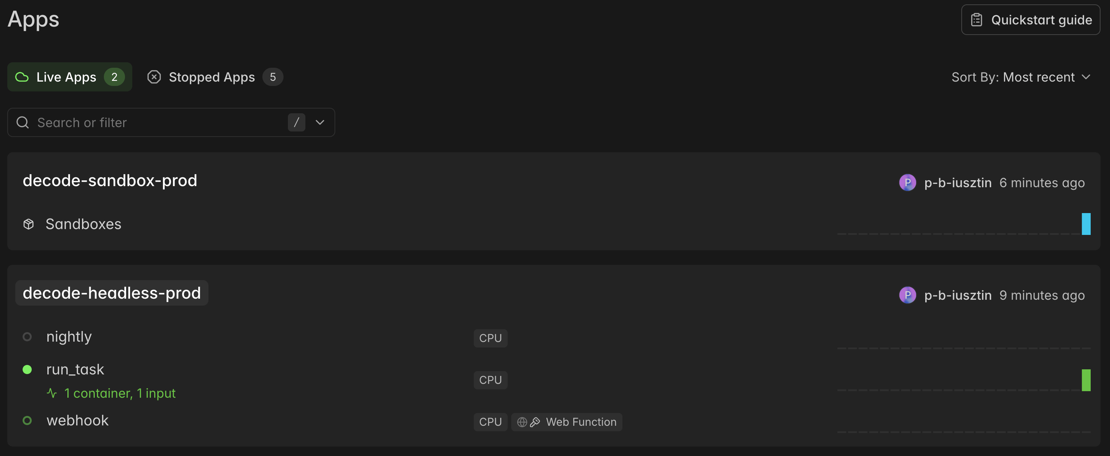The image size is (1110, 456).
Task: Click p-b-iusztin avatar on decode-sandbox-prod
Action: (x=907, y=182)
